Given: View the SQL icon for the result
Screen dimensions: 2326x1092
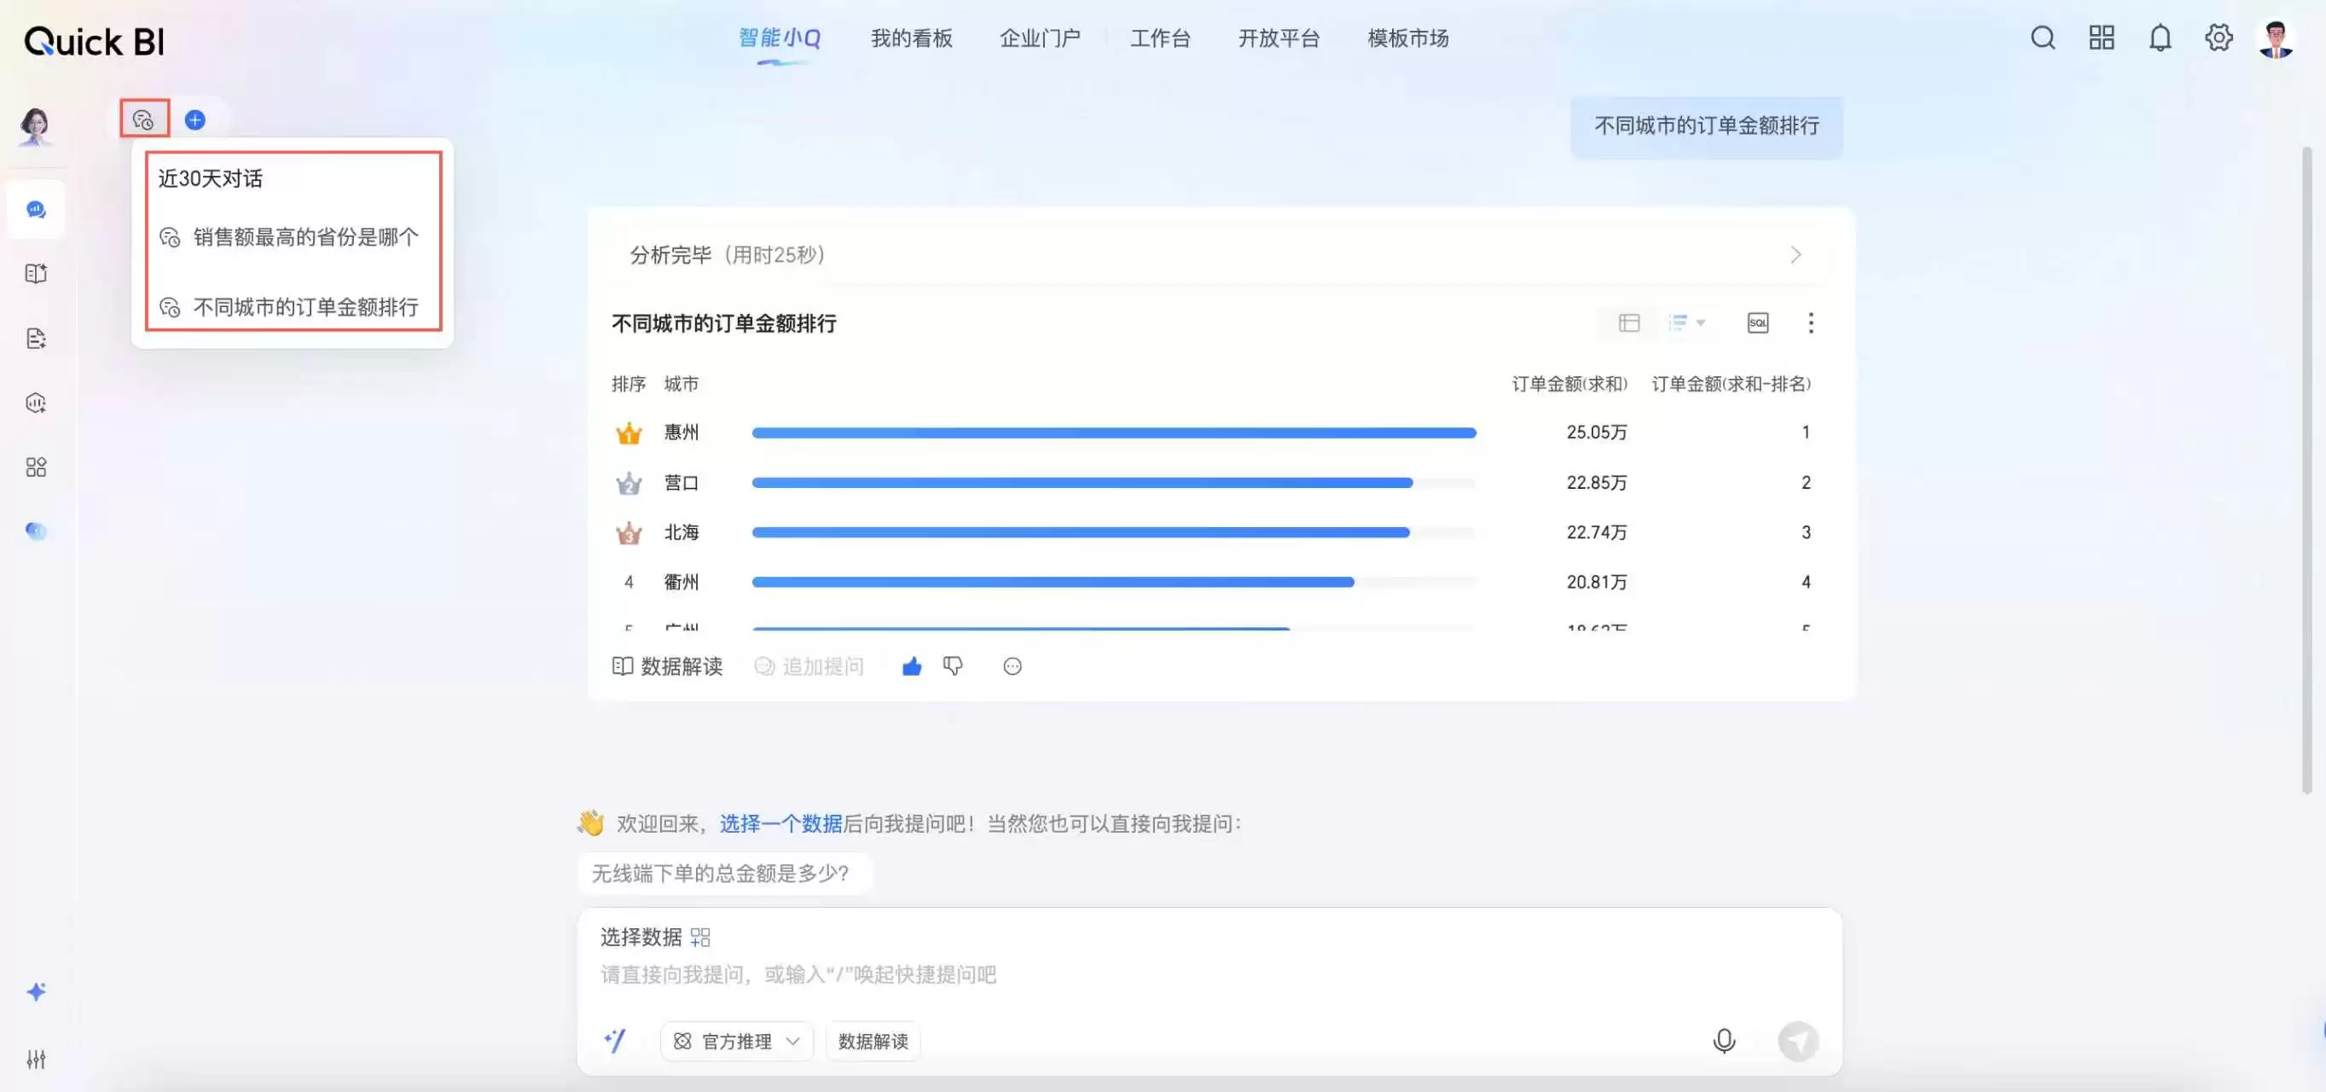Looking at the screenshot, I should pyautogui.click(x=1758, y=322).
